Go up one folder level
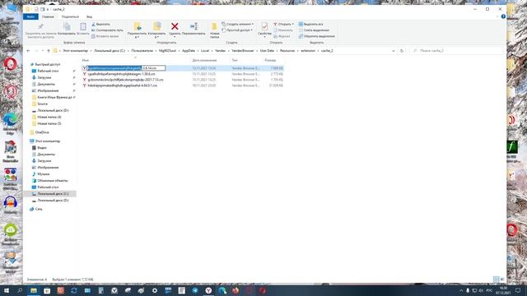Screen dimensions: 527x296 point(49,51)
